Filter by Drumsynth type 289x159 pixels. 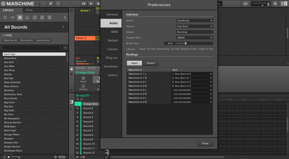point(27,40)
